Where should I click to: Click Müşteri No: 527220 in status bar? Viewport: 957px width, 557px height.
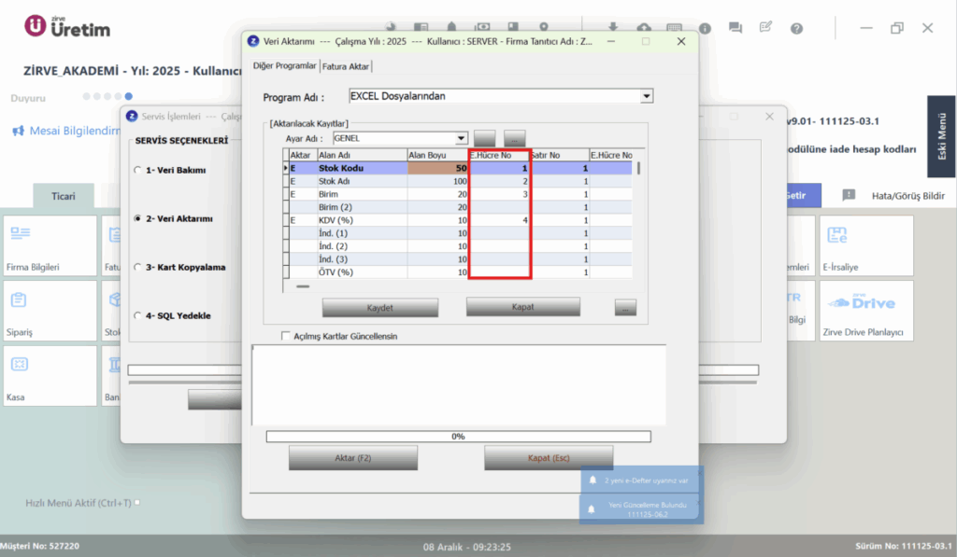click(x=39, y=546)
